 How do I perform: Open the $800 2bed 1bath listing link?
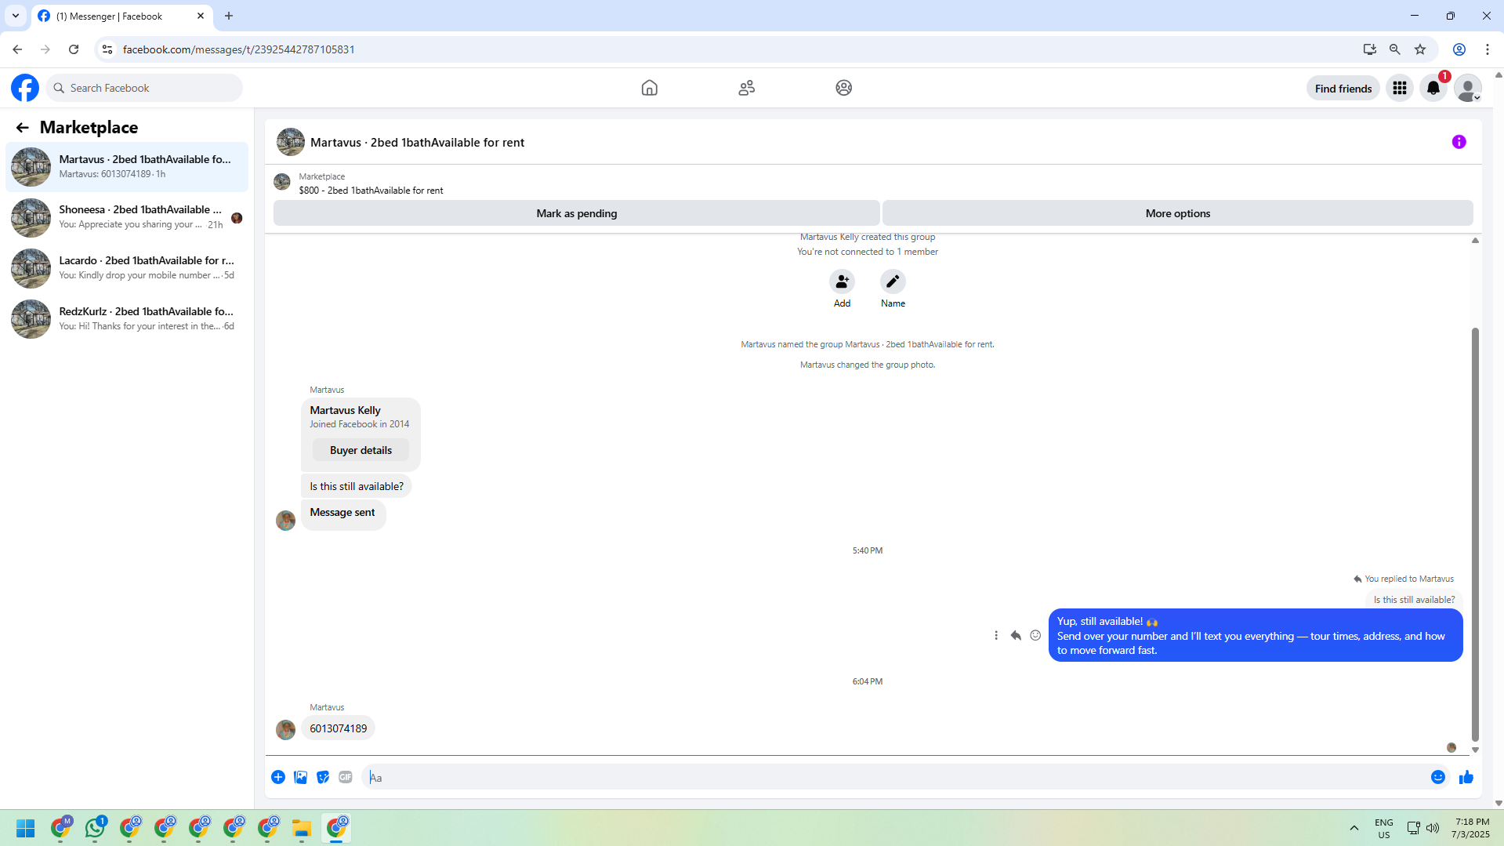pos(371,191)
